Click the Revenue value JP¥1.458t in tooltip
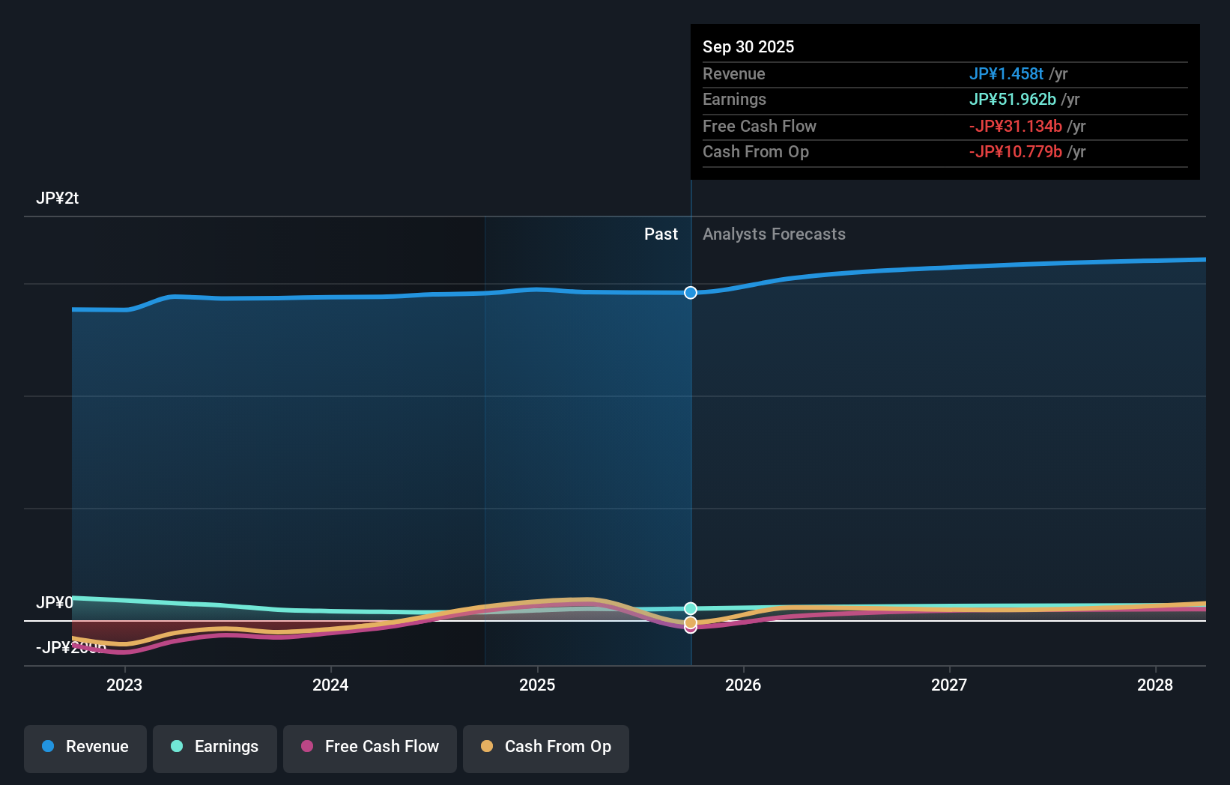This screenshot has height=785, width=1230. 1007,74
